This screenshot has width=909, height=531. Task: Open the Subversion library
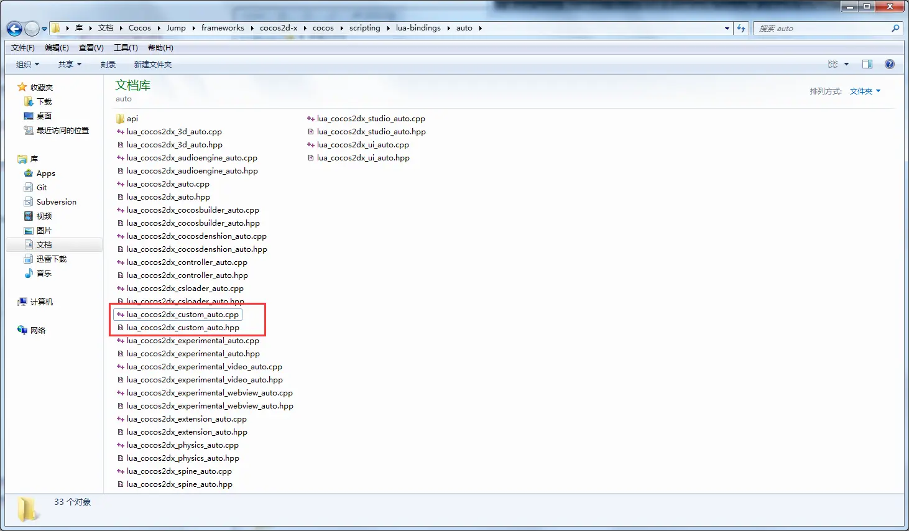pyautogui.click(x=56, y=202)
